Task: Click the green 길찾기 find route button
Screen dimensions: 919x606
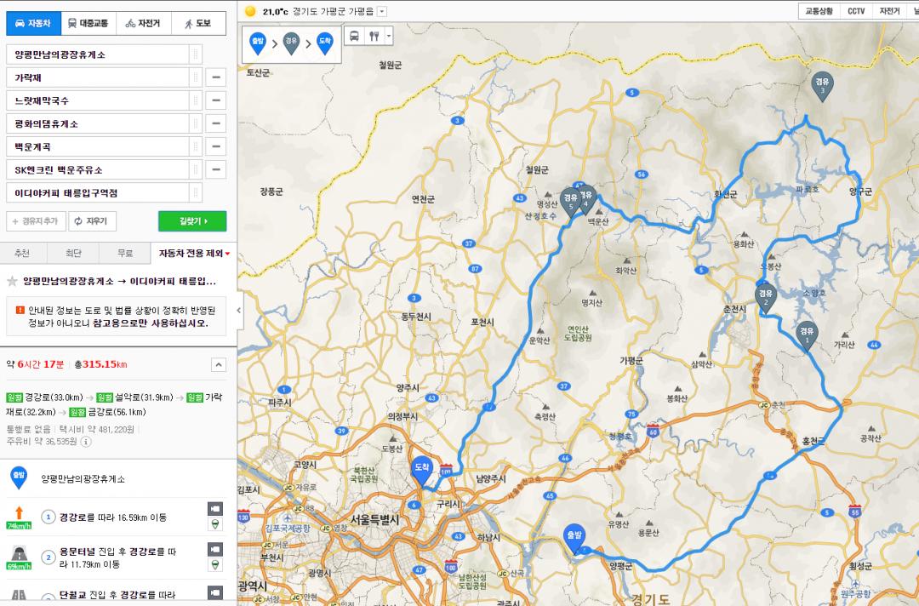Action: 192,221
